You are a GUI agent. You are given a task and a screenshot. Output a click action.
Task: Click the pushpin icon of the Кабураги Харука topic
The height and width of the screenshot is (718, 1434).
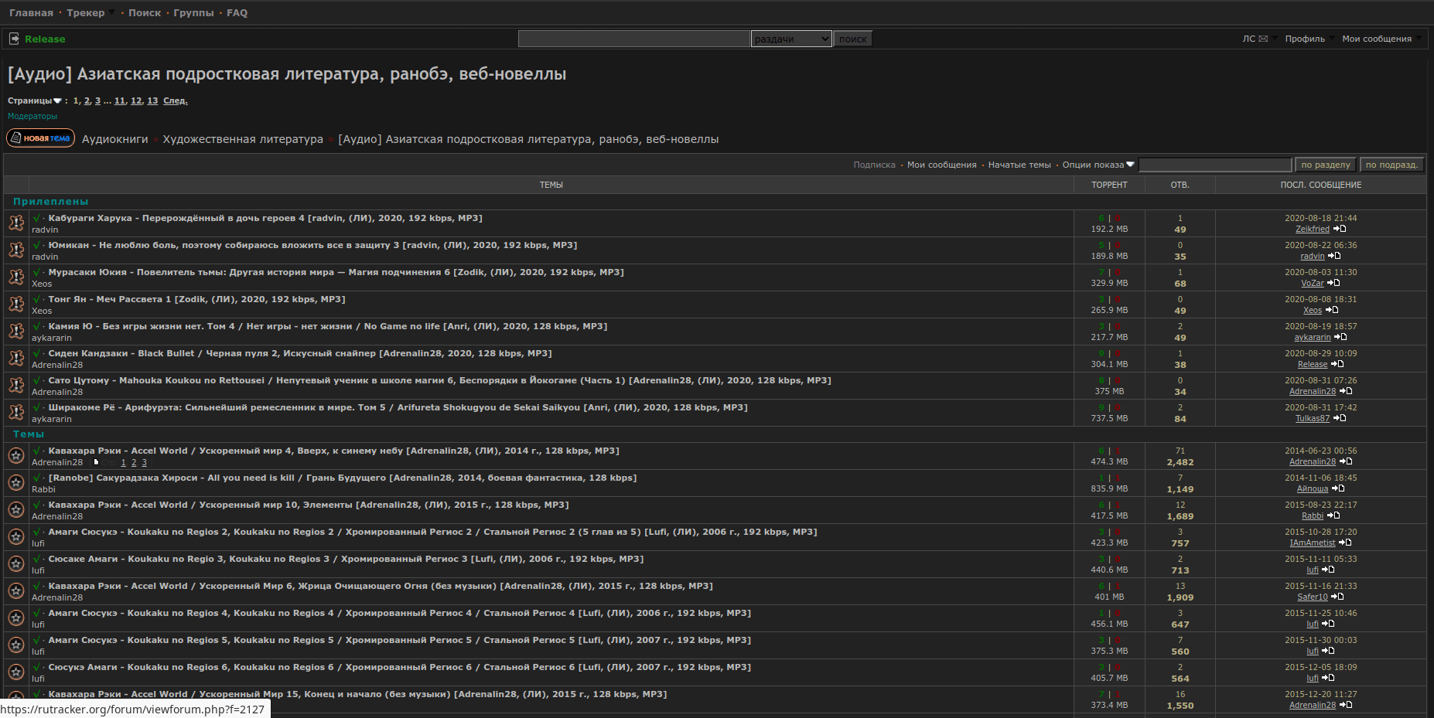(x=16, y=223)
